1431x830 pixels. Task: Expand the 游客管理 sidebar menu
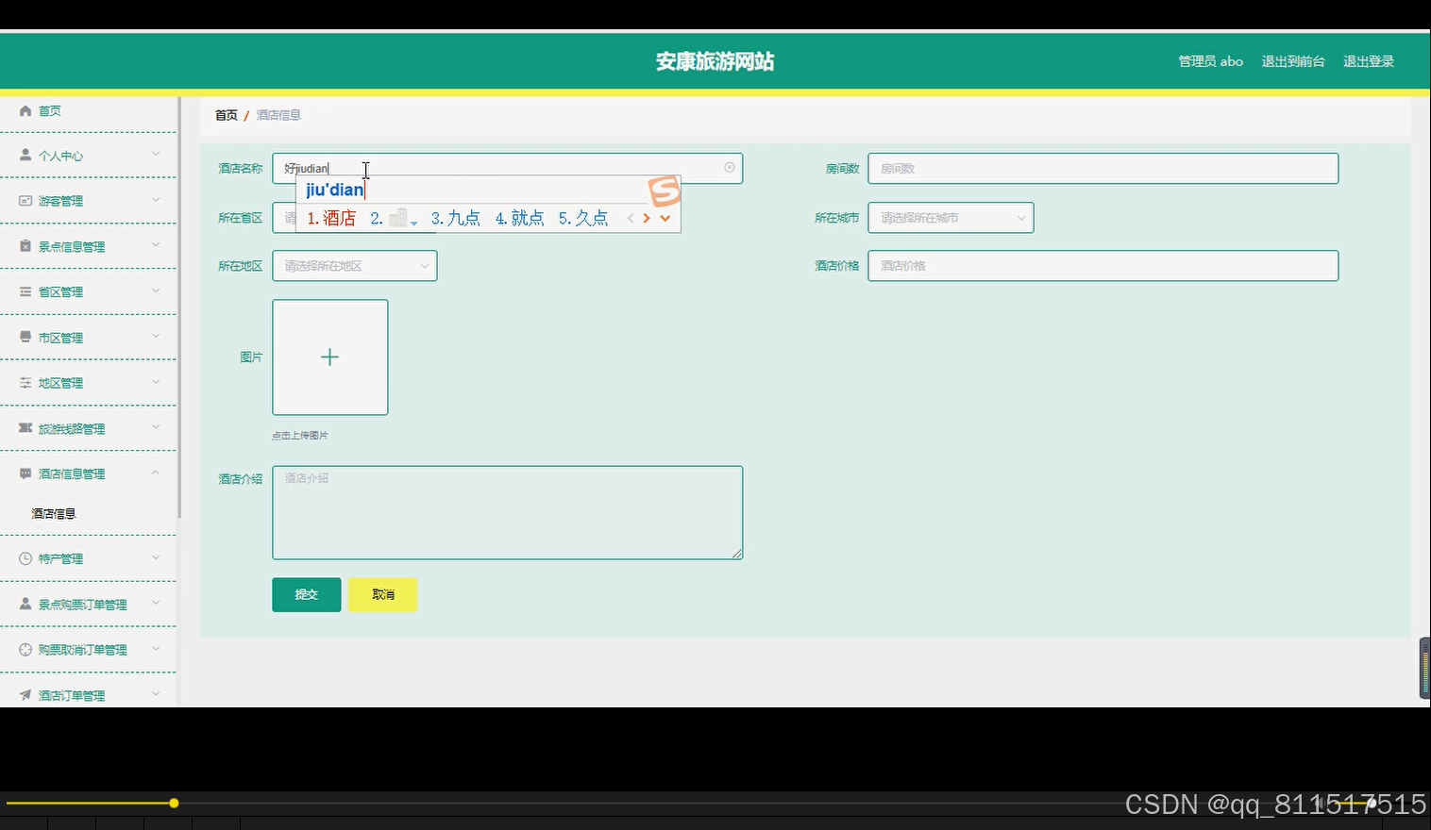tap(156, 199)
